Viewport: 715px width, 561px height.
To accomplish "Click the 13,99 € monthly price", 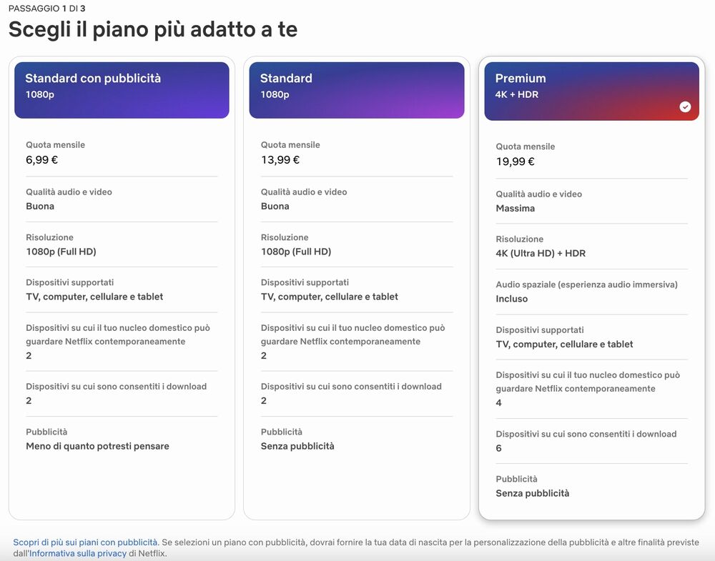I will pos(280,160).
